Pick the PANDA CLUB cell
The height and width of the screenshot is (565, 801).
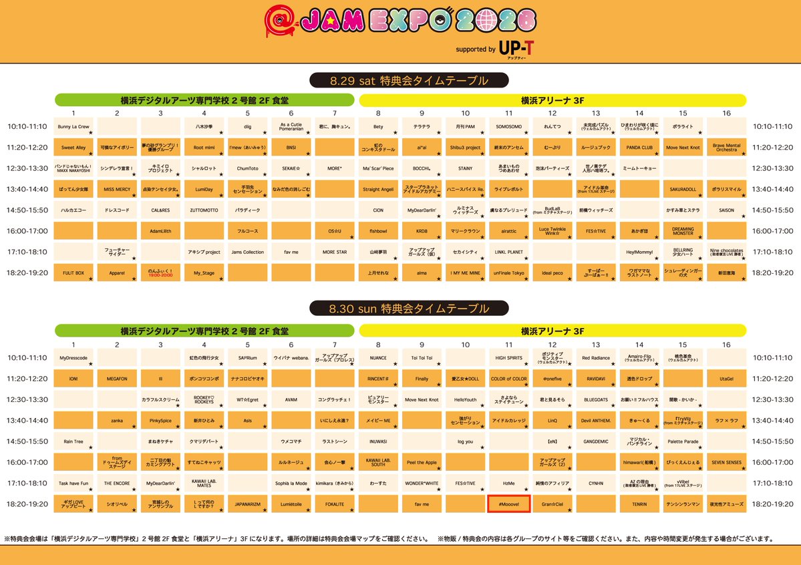tap(639, 148)
